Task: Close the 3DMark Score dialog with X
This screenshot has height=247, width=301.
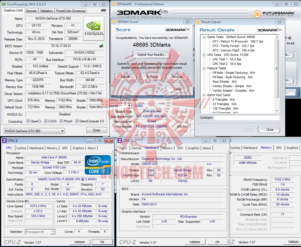Action: click(x=187, y=22)
